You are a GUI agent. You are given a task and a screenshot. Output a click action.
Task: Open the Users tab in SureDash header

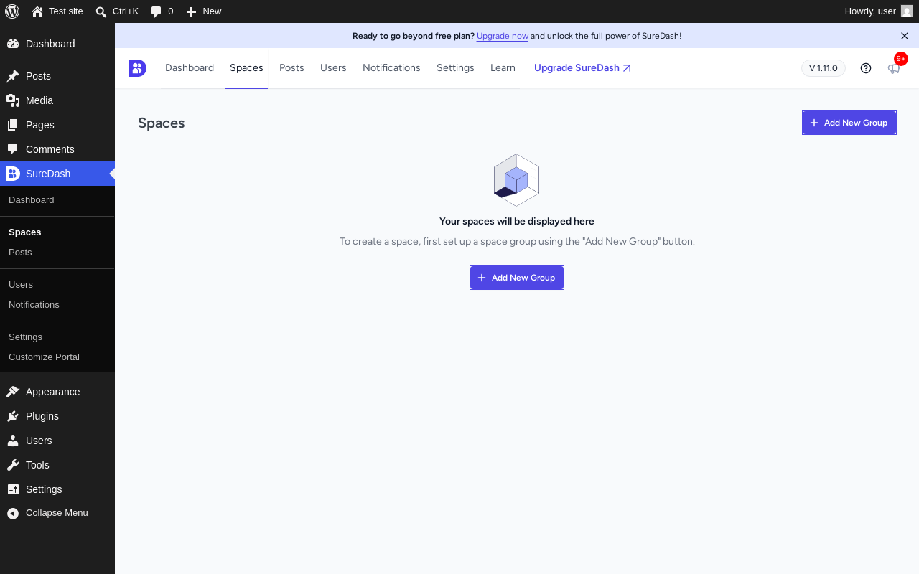click(x=333, y=68)
